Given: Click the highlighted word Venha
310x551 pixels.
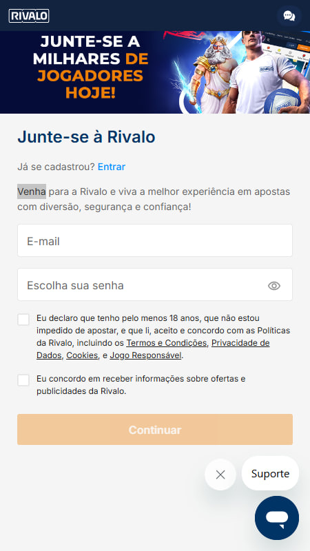Looking at the screenshot, I should tap(32, 191).
